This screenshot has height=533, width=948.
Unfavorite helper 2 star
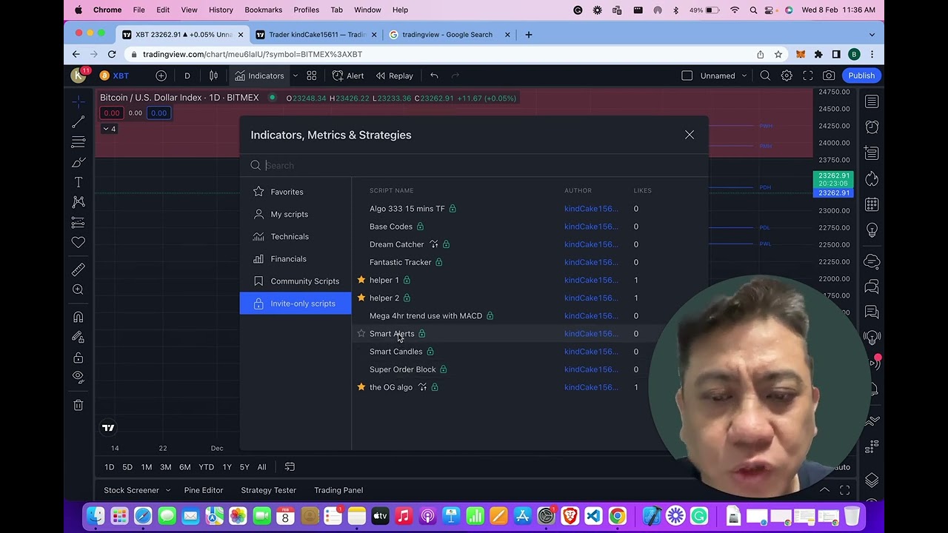point(361,298)
